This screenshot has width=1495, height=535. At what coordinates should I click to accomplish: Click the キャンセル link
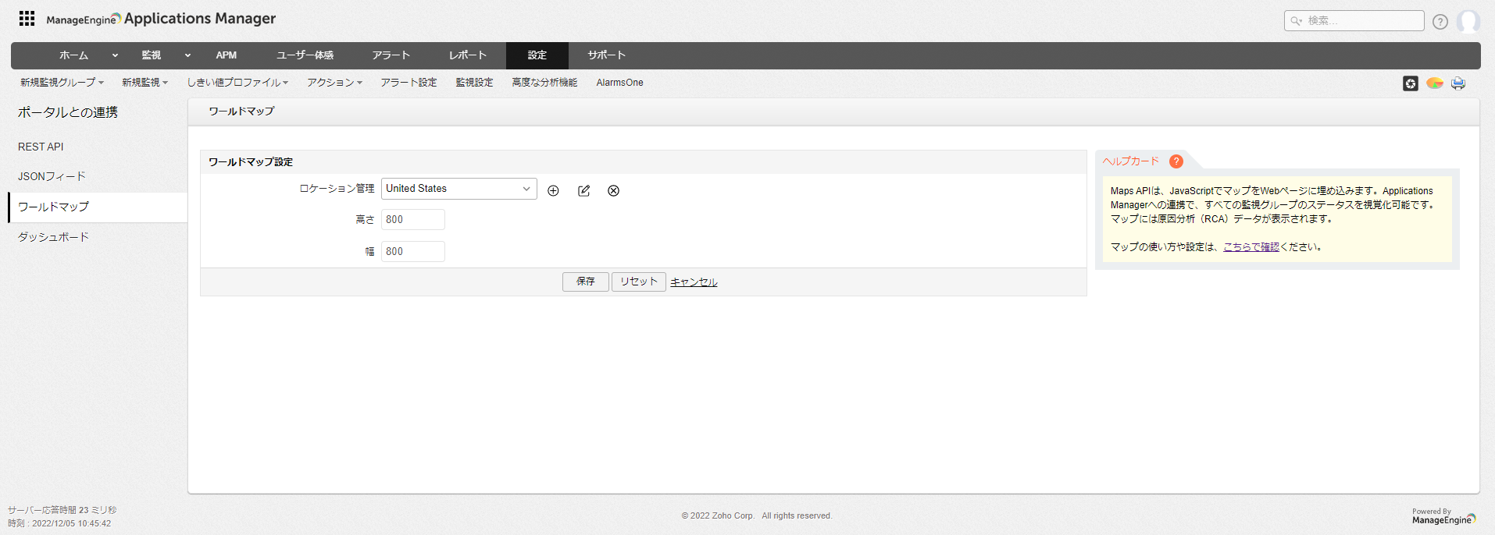click(694, 282)
